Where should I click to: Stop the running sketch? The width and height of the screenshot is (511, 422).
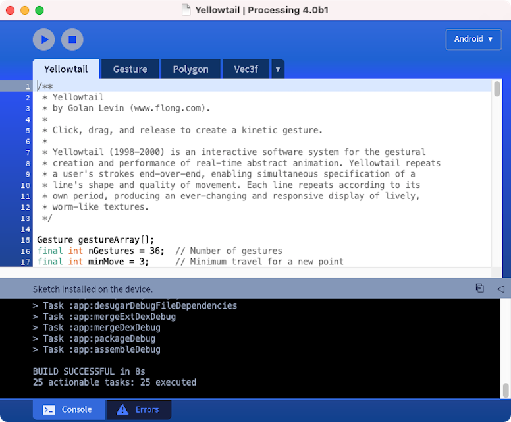[72, 40]
